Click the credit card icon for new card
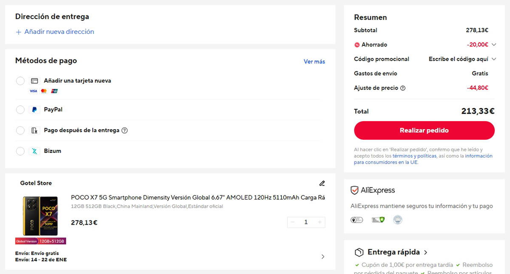Image resolution: width=510 pixels, height=274 pixels. pyautogui.click(x=34, y=81)
